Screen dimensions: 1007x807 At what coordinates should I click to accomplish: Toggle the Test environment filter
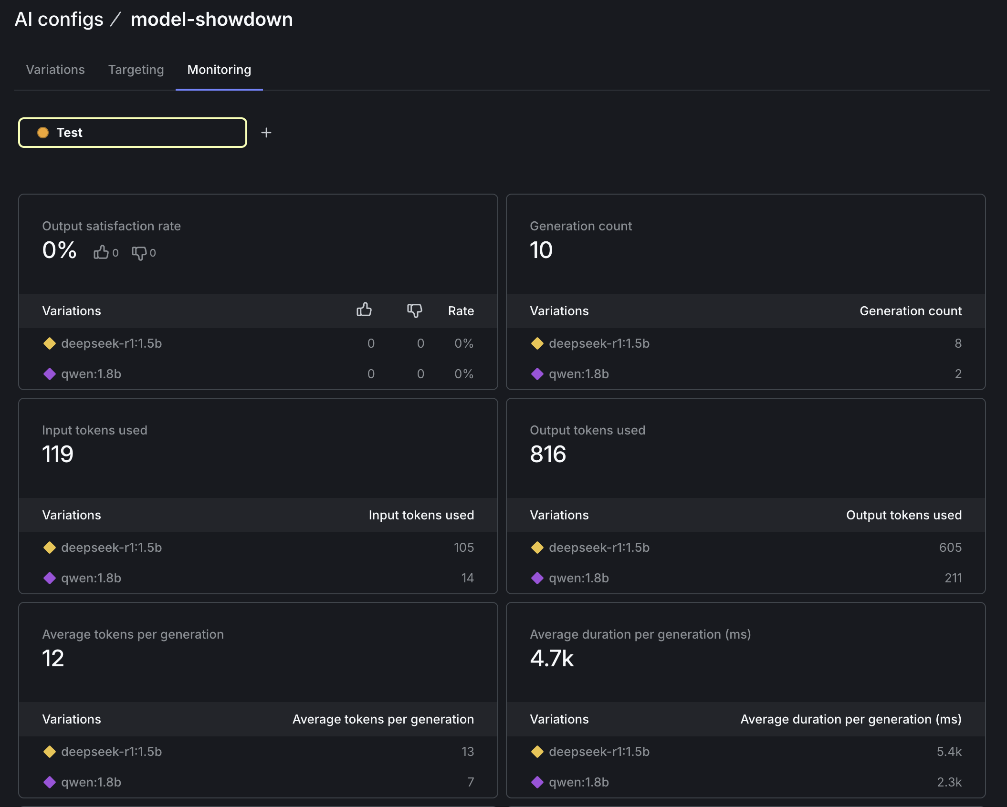[x=132, y=133]
